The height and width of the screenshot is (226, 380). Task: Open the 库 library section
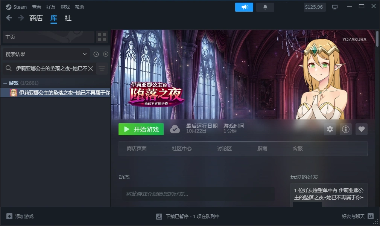click(54, 18)
